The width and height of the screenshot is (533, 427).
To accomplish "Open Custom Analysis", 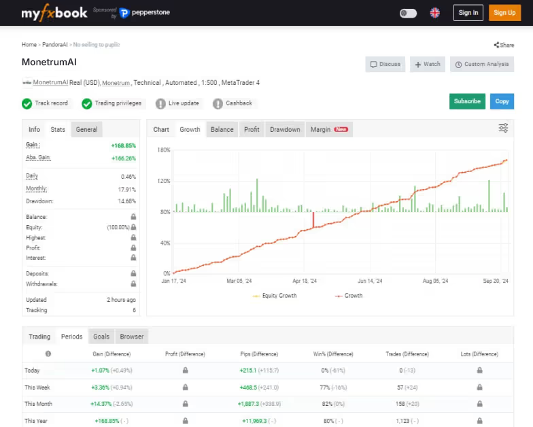I will click(482, 64).
